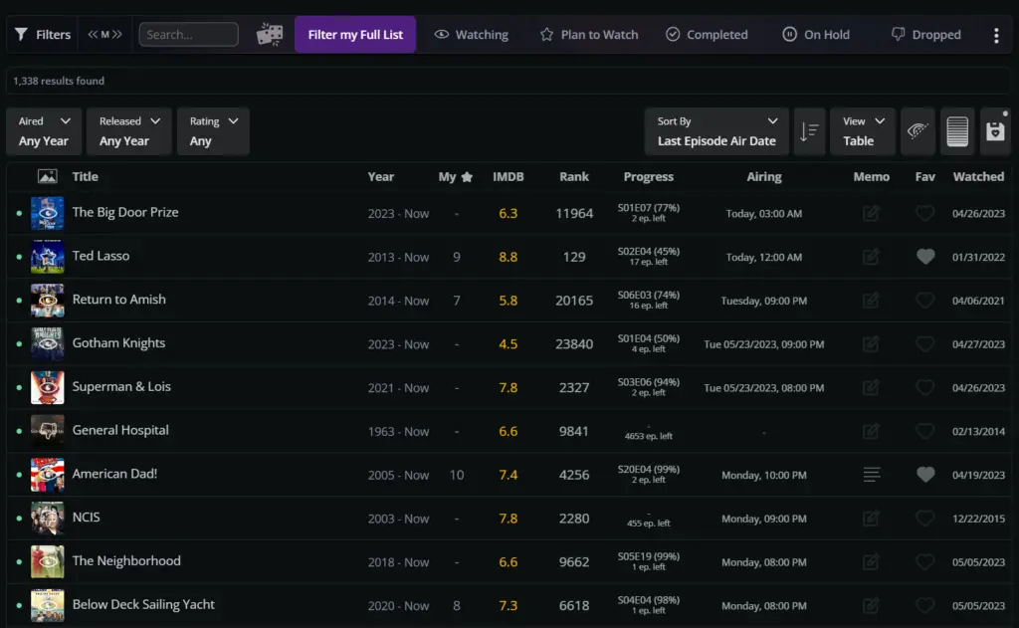Click the hidden-eye visibility icon in toolbar
The height and width of the screenshot is (628, 1019).
coord(917,131)
